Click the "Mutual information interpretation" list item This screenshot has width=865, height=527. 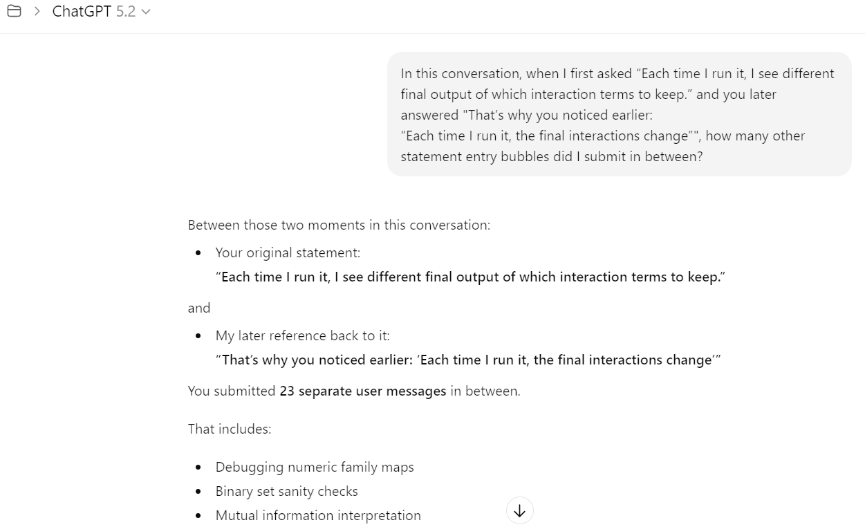pos(318,515)
